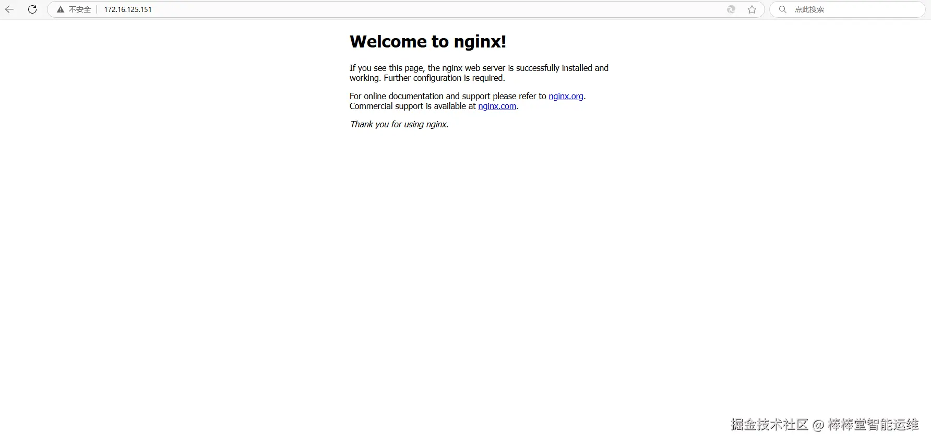
Task: Click the 'Further configuration is required.' sentence
Action: (444, 78)
